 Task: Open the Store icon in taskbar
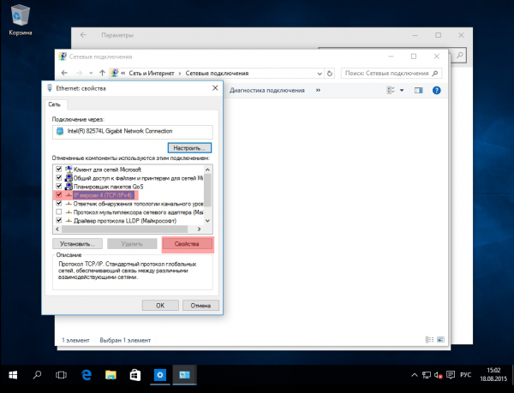tap(135, 375)
